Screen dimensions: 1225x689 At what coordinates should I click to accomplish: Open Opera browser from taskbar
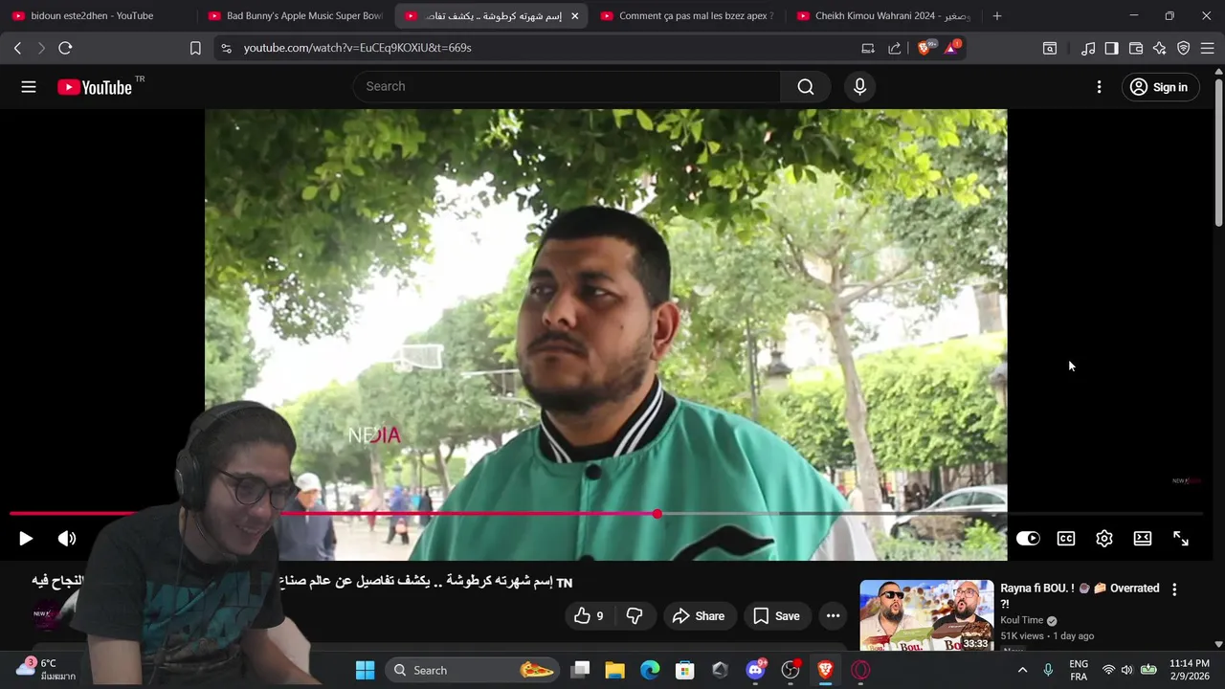860,670
